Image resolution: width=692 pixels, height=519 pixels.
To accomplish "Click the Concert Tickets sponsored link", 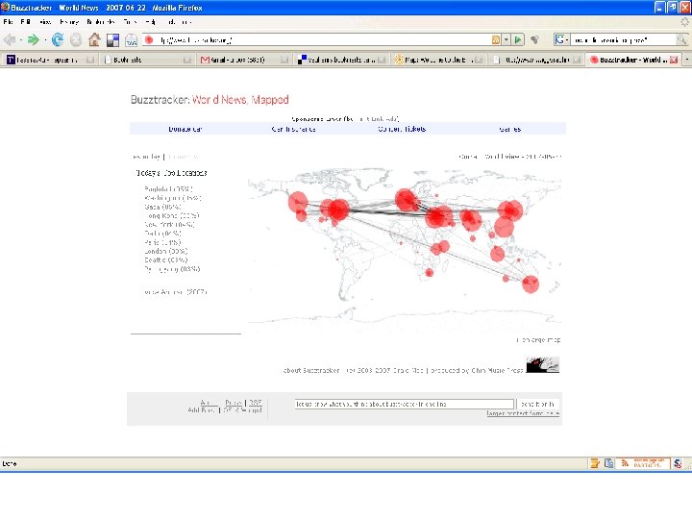I will click(402, 129).
